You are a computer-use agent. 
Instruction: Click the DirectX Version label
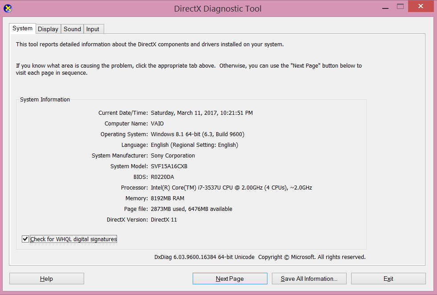point(127,219)
